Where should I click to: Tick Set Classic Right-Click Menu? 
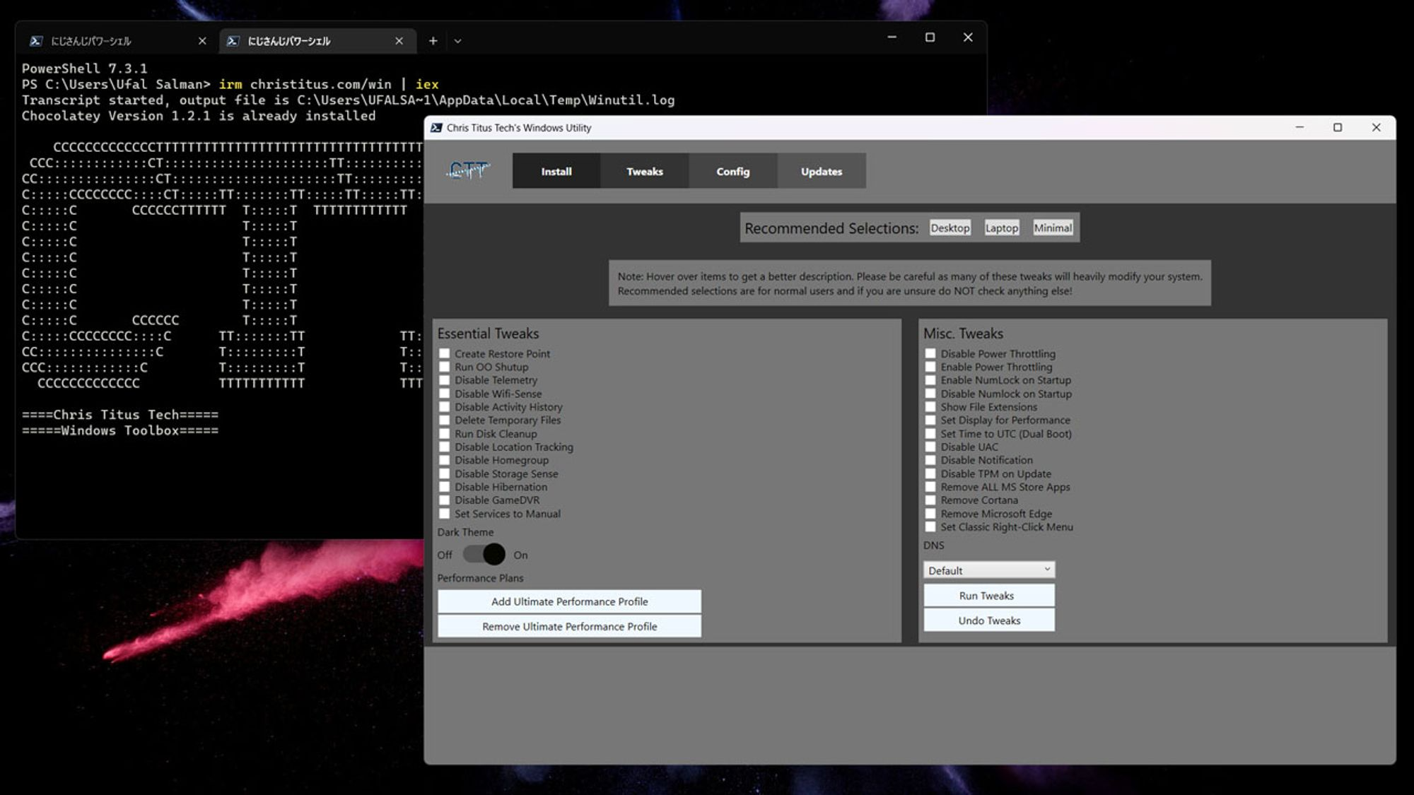(930, 527)
